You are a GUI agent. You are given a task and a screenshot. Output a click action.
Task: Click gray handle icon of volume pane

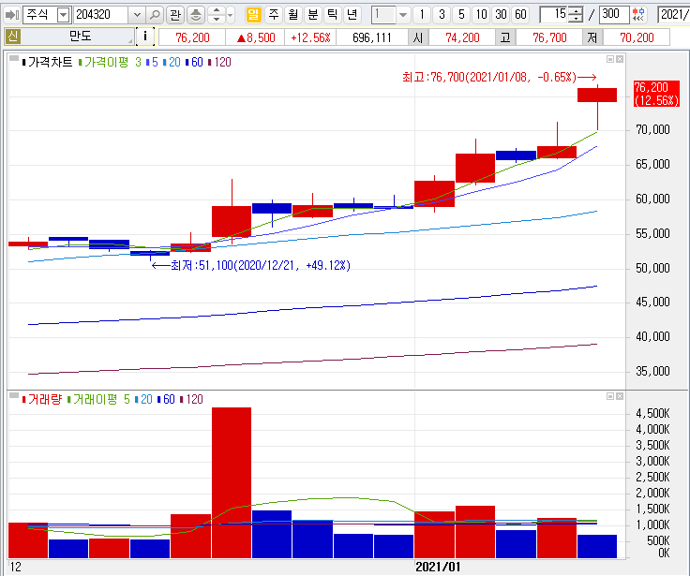pos(14,396)
